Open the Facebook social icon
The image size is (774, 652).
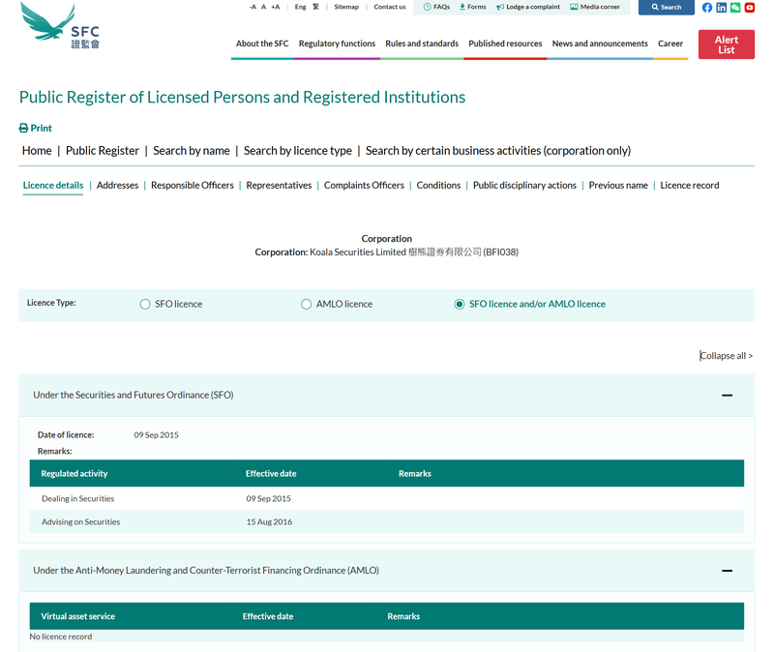707,8
